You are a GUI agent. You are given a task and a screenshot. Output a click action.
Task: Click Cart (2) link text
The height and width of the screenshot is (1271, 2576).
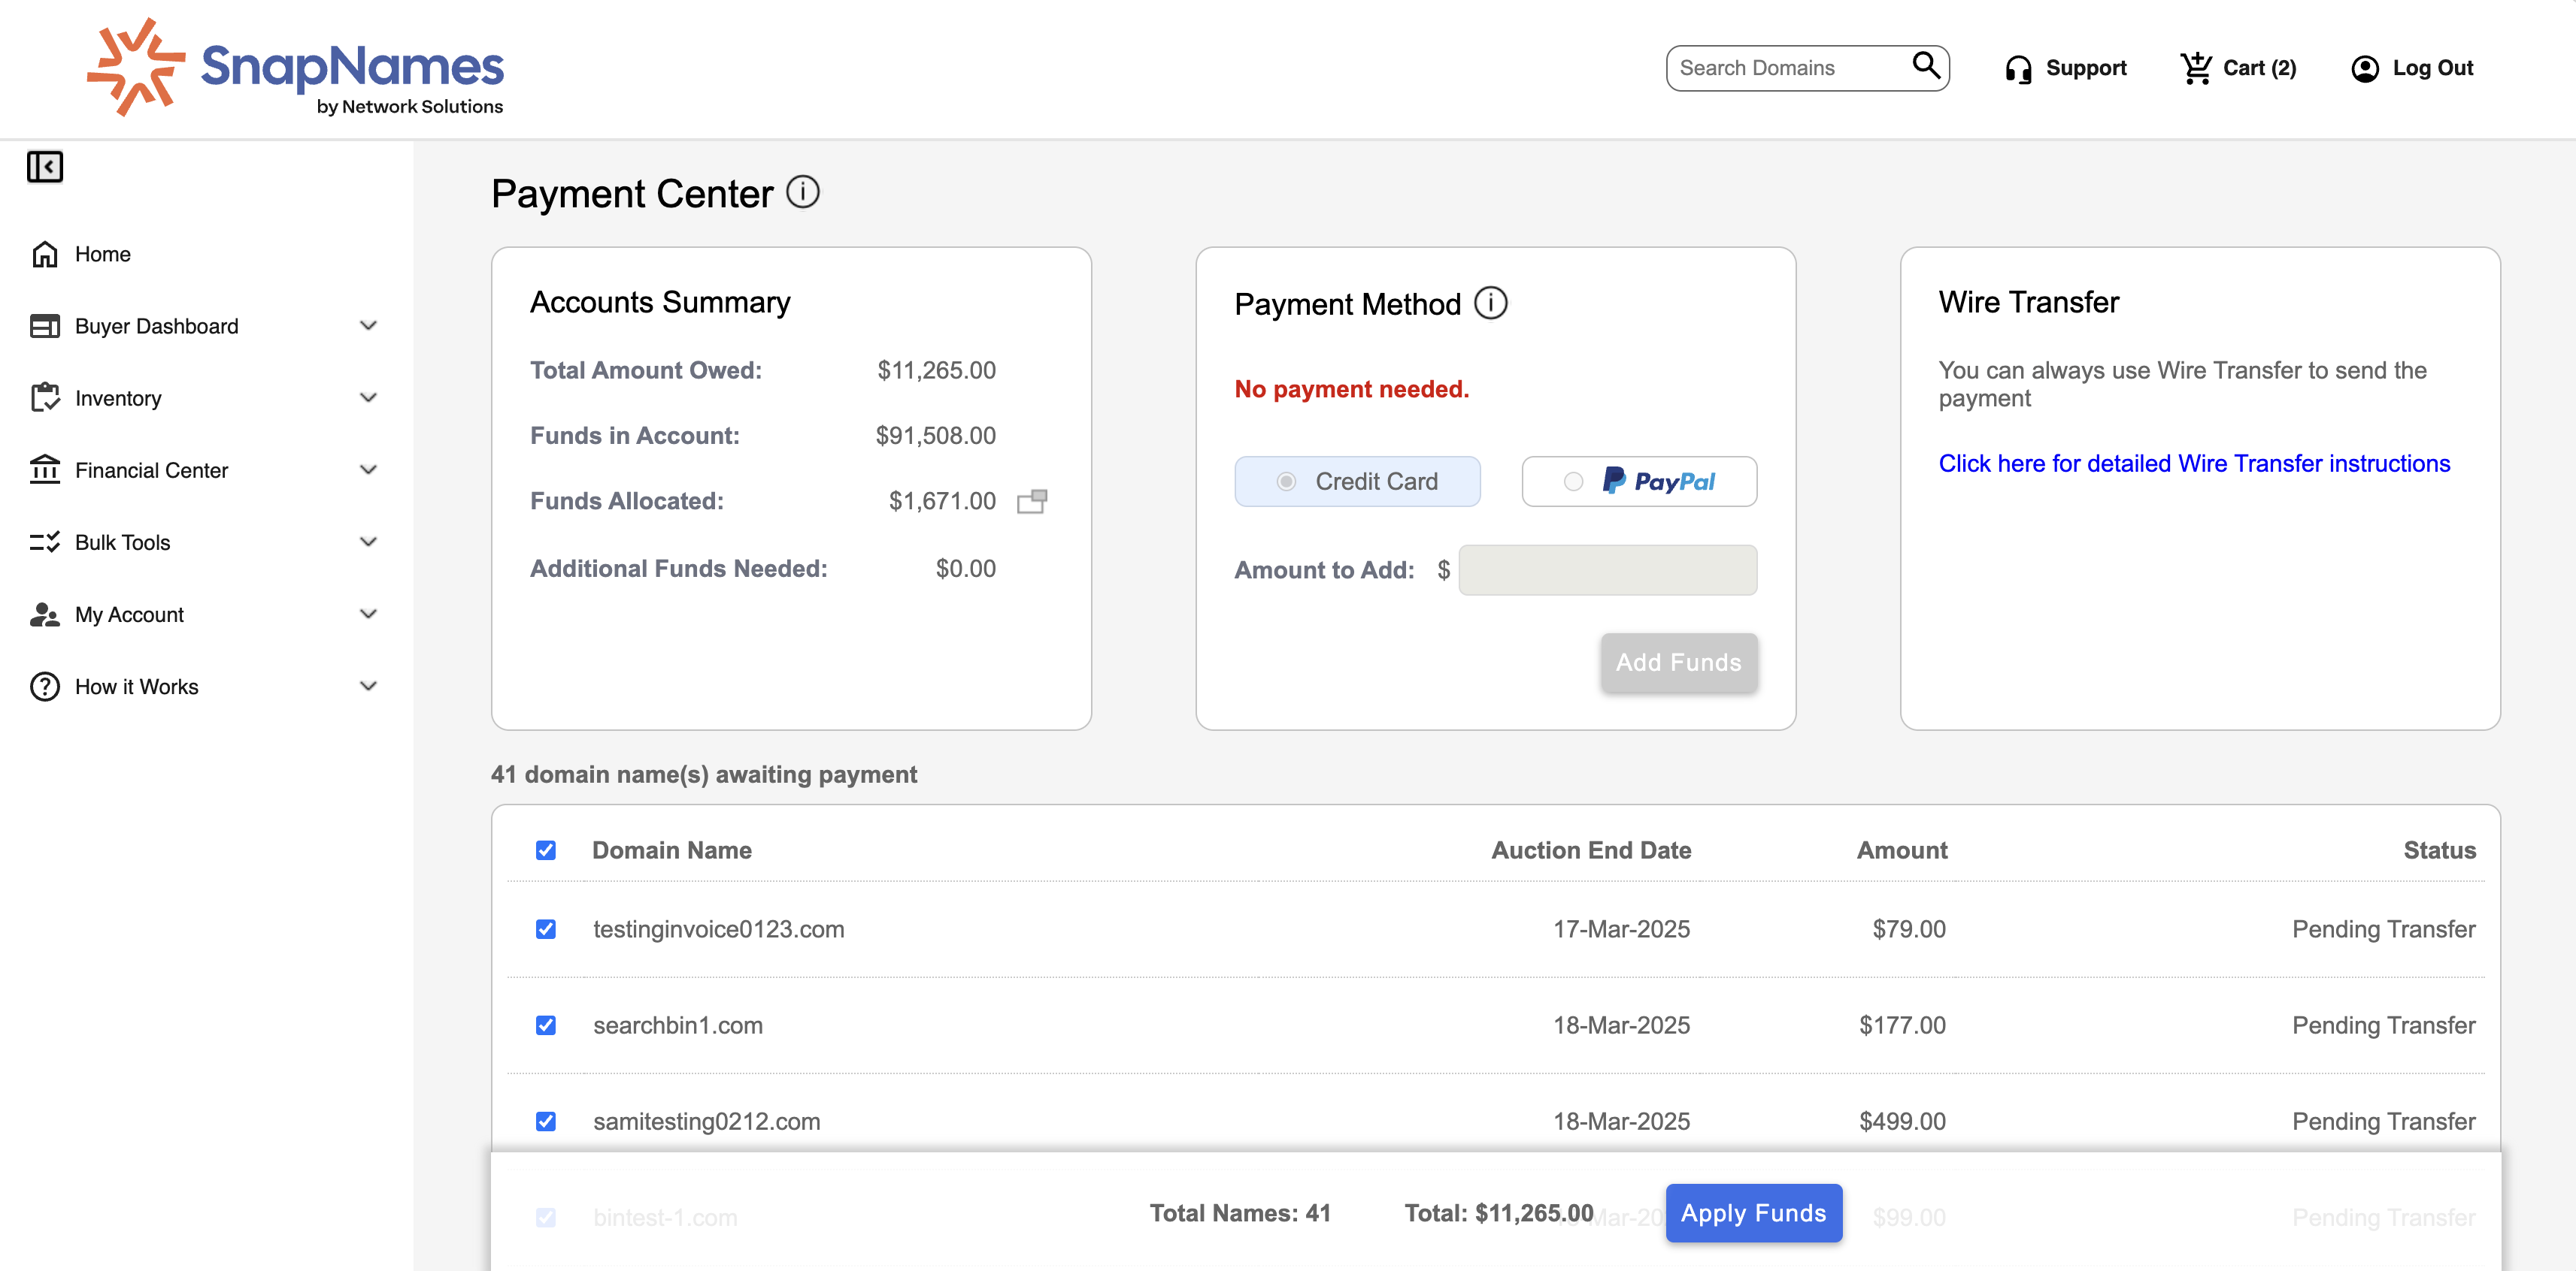click(2259, 68)
